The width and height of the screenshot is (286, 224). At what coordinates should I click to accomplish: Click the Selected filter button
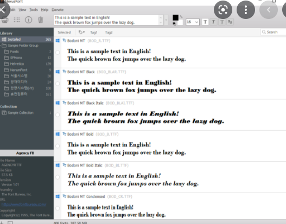coord(64,32)
